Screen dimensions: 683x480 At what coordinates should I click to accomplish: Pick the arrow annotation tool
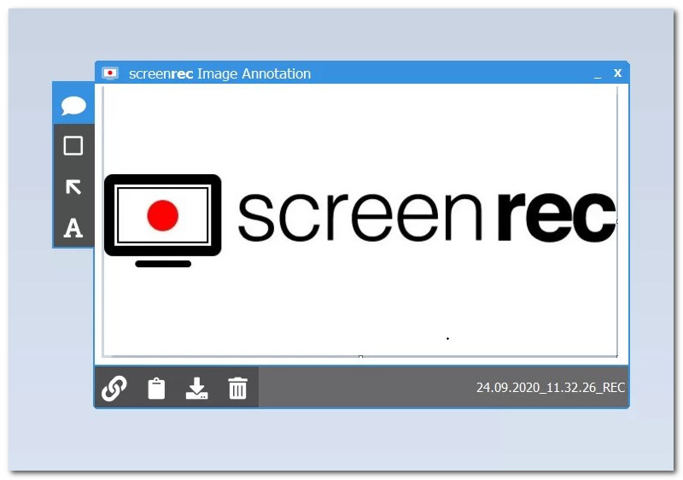pyautogui.click(x=73, y=187)
